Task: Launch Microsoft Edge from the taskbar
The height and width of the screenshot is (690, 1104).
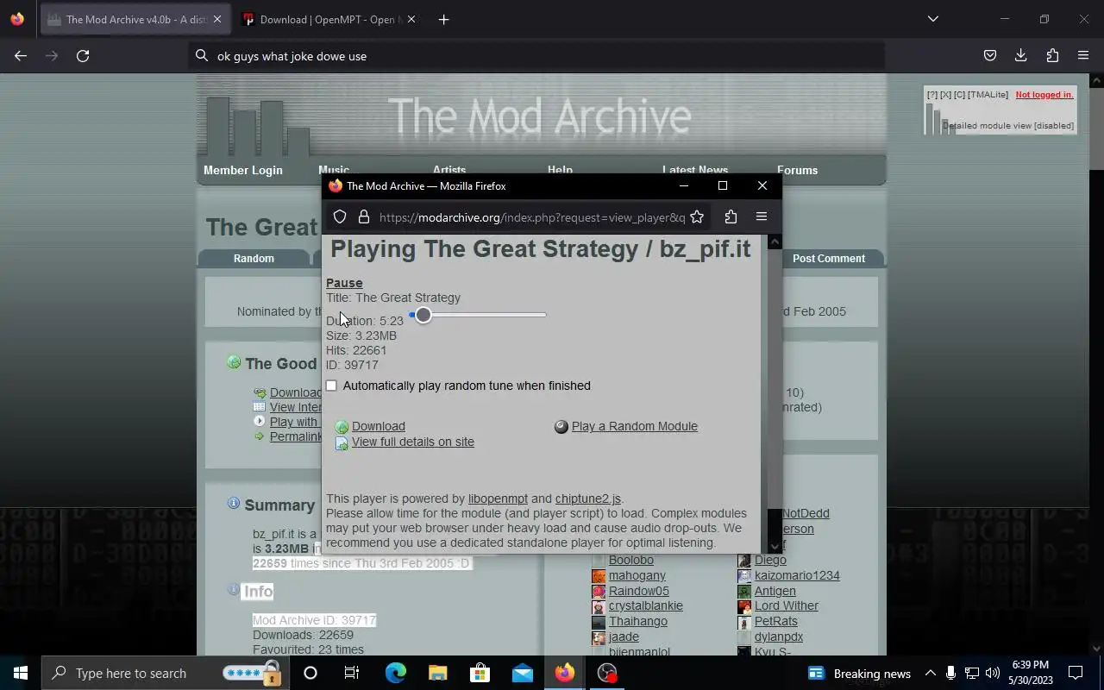Action: tap(395, 673)
